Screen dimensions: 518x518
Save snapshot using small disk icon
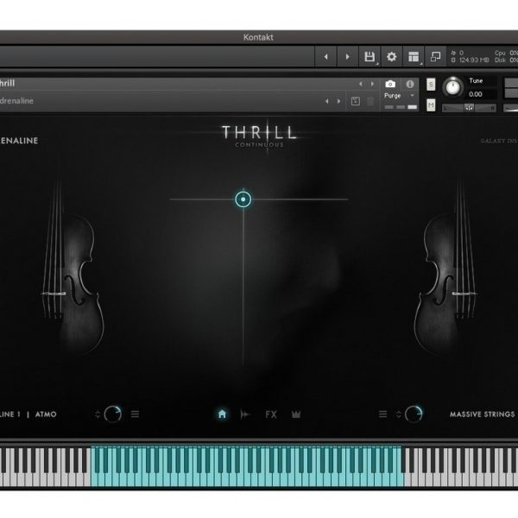[356, 101]
